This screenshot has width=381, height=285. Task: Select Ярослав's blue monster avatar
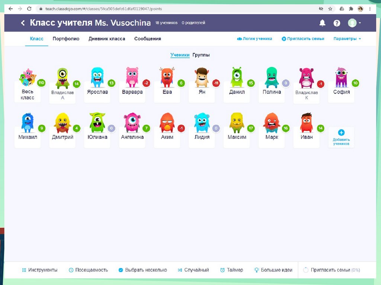(97, 77)
